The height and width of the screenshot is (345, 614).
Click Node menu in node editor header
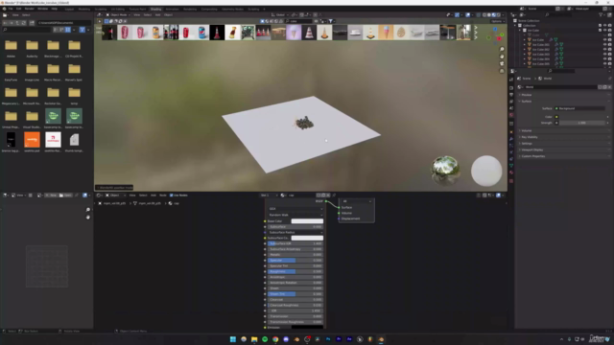pyautogui.click(x=162, y=195)
